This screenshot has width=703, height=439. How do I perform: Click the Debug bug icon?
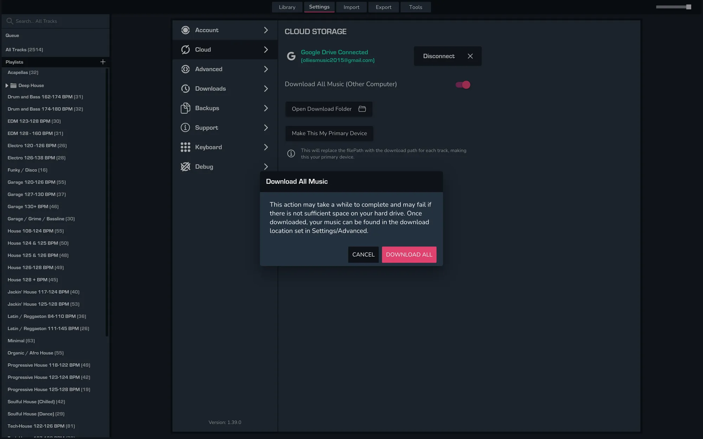(x=185, y=166)
